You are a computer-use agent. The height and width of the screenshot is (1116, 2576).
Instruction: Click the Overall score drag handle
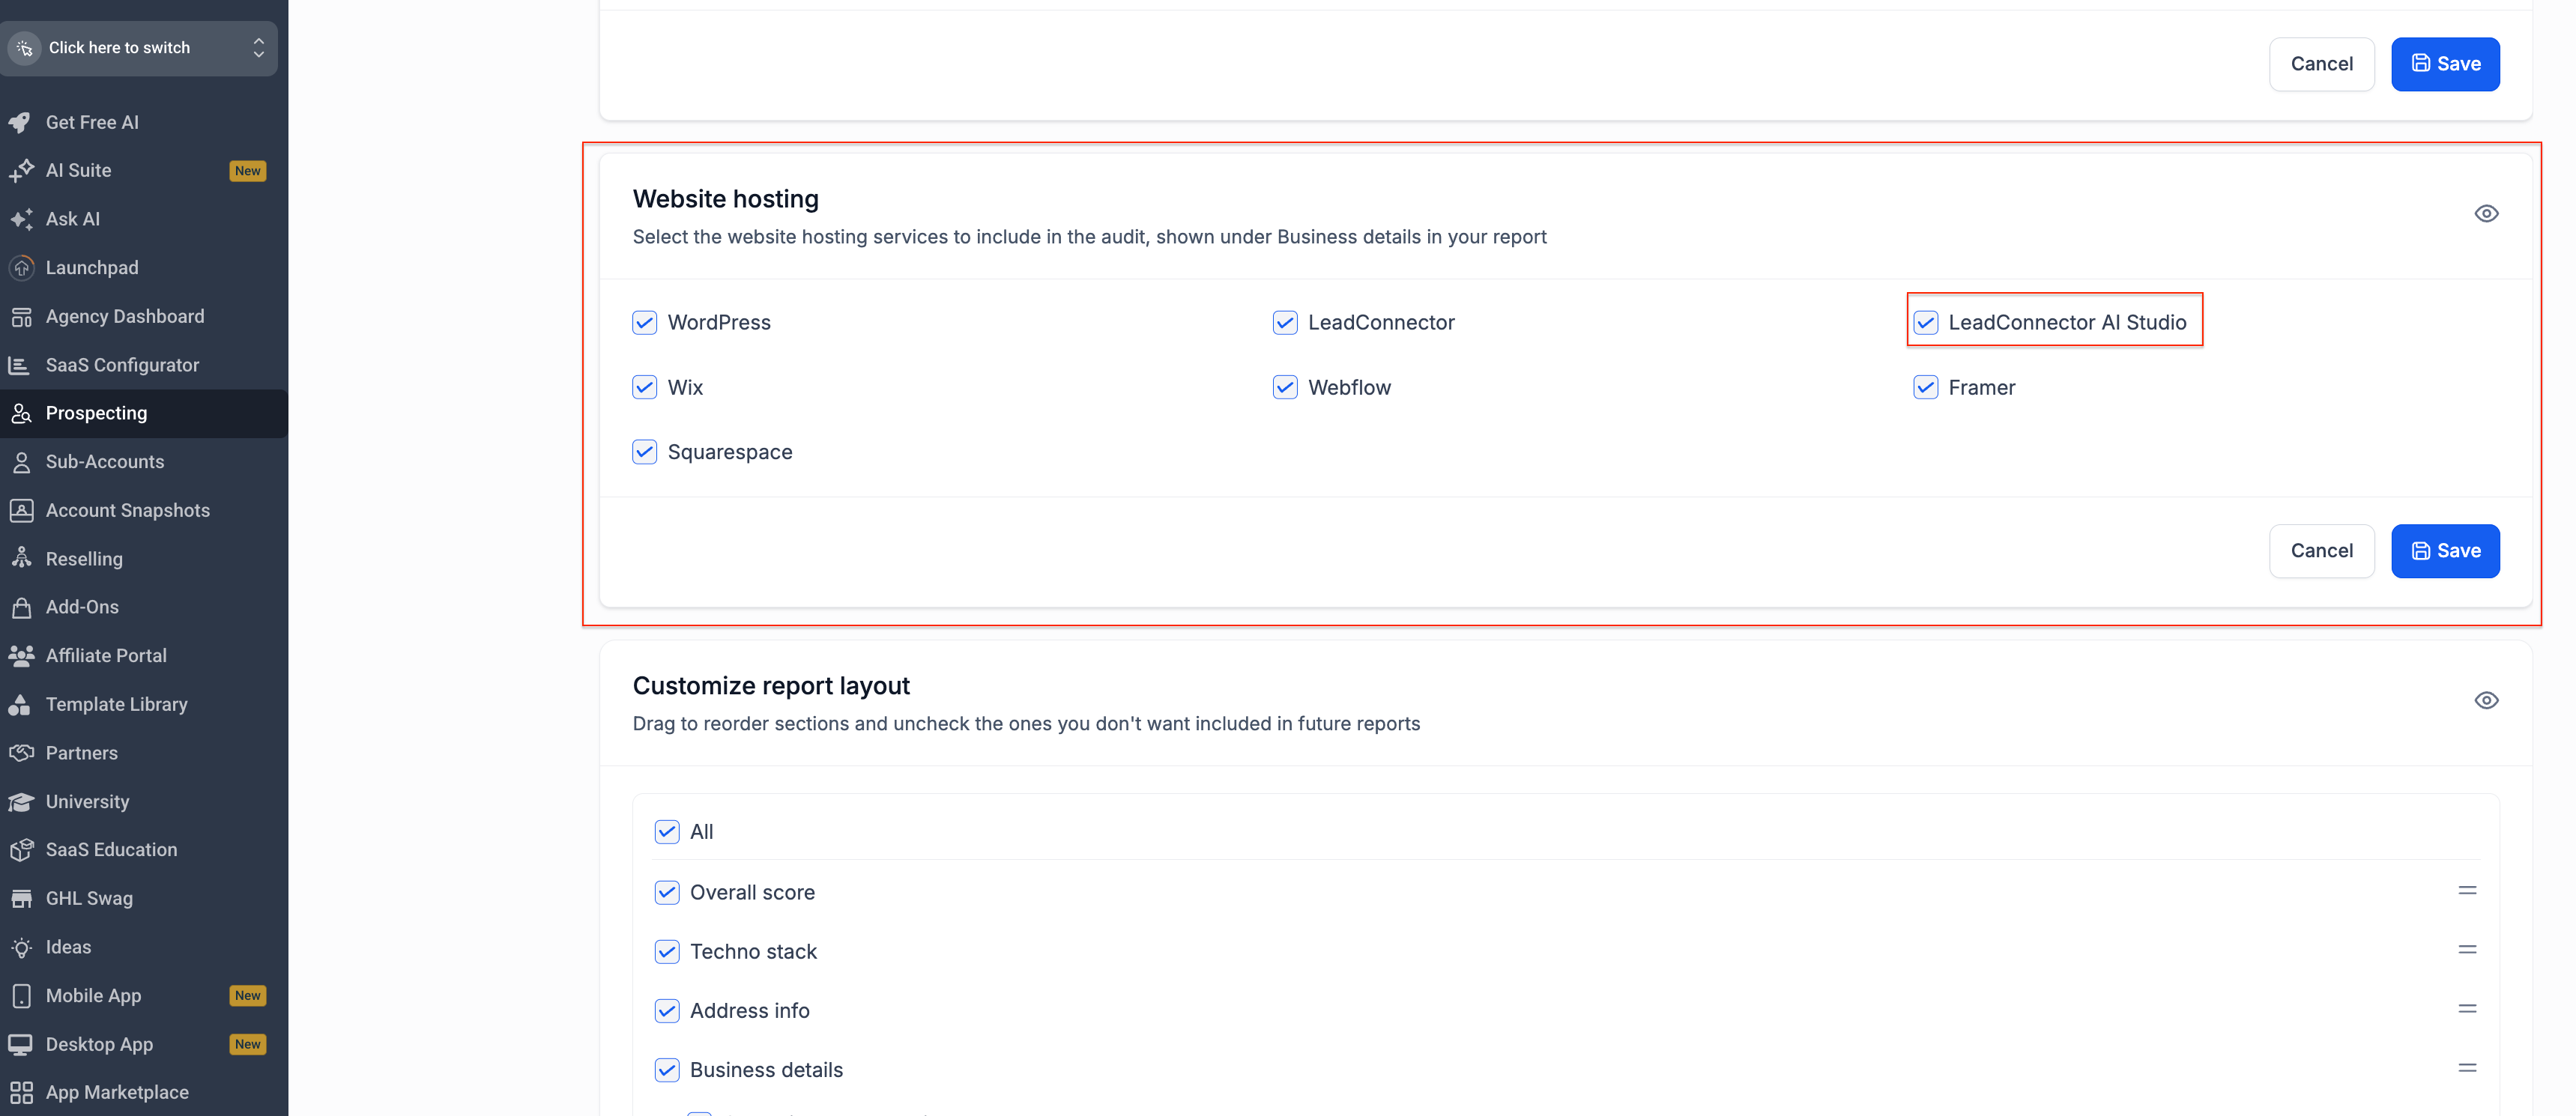[x=2467, y=891]
